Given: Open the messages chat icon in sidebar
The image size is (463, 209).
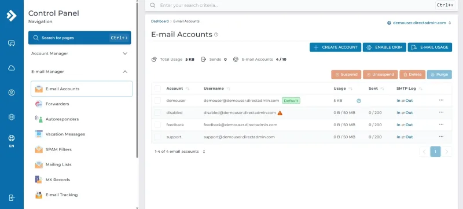Looking at the screenshot, I should click(x=12, y=43).
